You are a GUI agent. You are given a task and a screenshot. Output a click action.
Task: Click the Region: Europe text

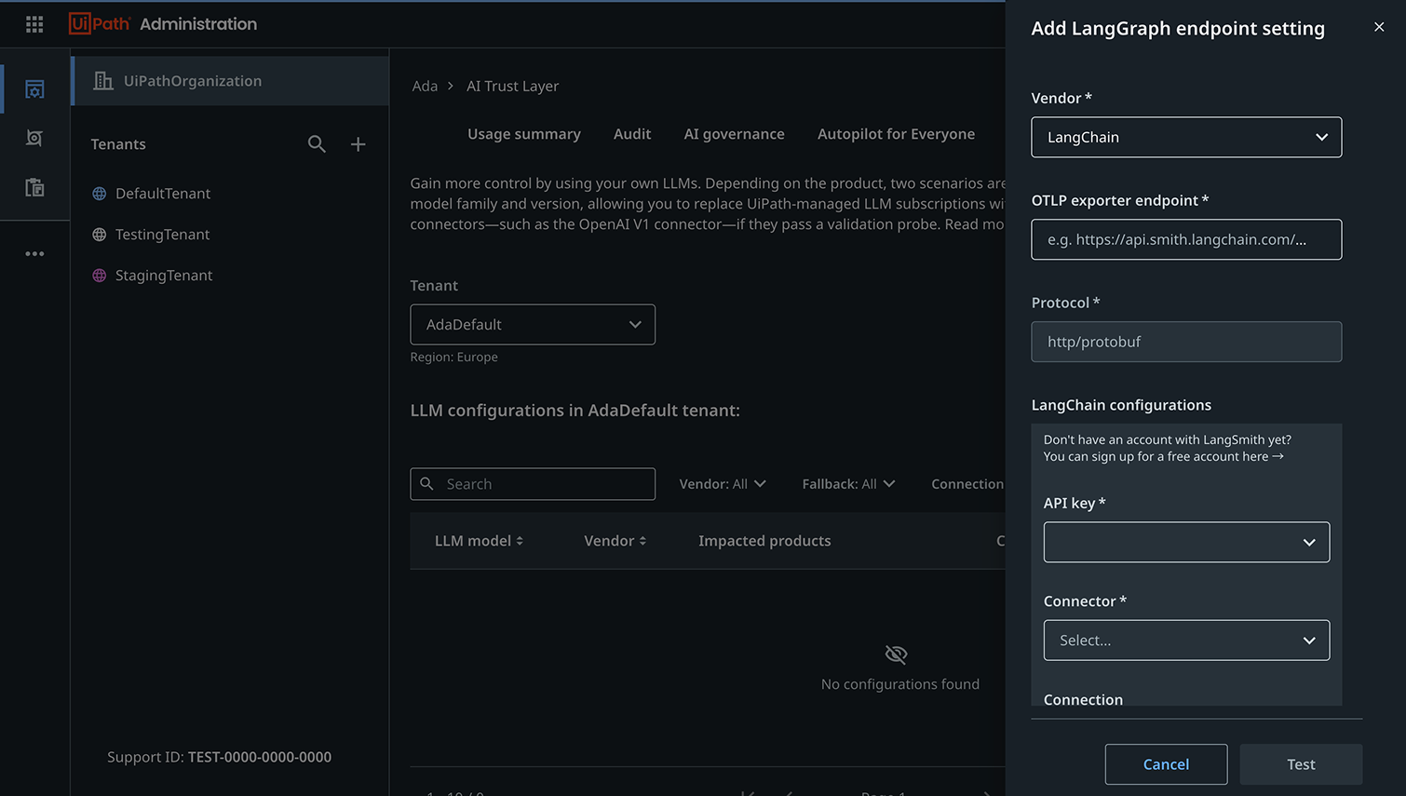point(454,358)
